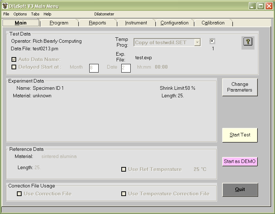Screen dimensions: 275x214
Task: Open the Temp Prog dropdown arrow
Action: [198, 42]
